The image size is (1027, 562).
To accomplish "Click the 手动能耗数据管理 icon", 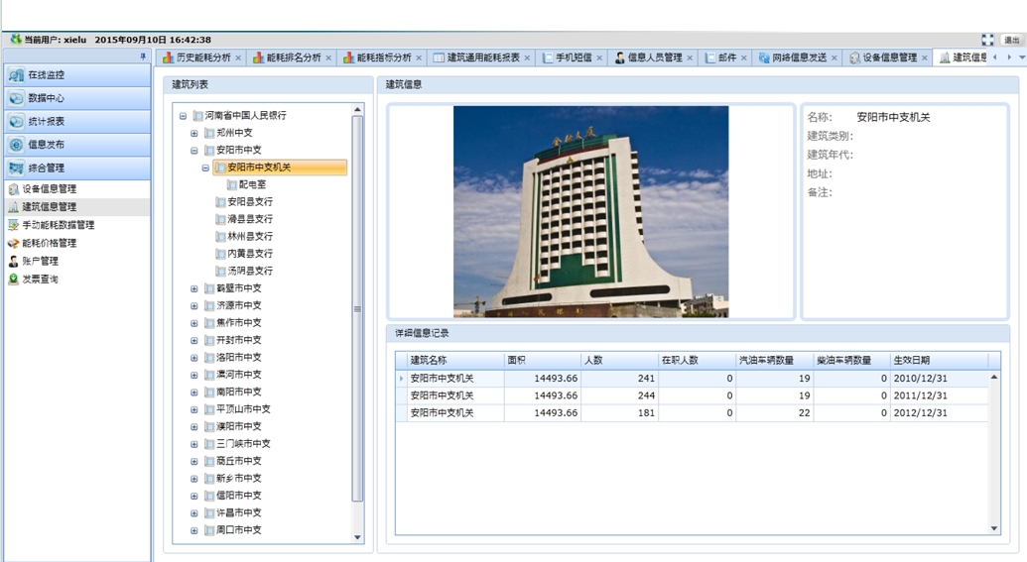I will [13, 225].
